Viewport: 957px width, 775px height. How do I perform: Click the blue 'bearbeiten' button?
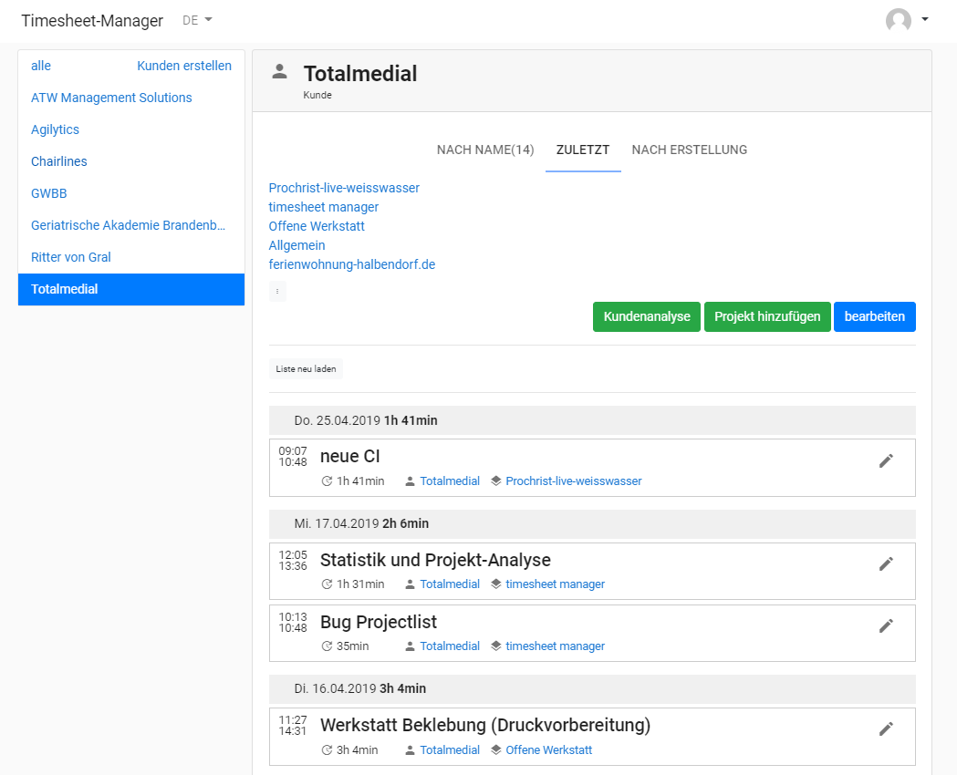pyautogui.click(x=875, y=317)
